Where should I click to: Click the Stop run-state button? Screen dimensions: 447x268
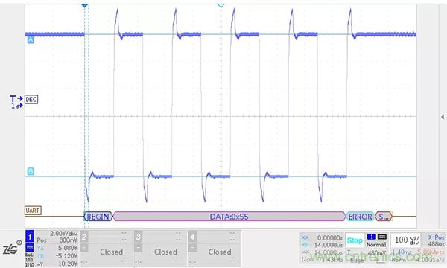[x=355, y=240]
